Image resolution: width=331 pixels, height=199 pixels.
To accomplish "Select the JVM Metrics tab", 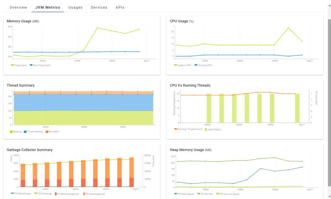I will point(47,8).
